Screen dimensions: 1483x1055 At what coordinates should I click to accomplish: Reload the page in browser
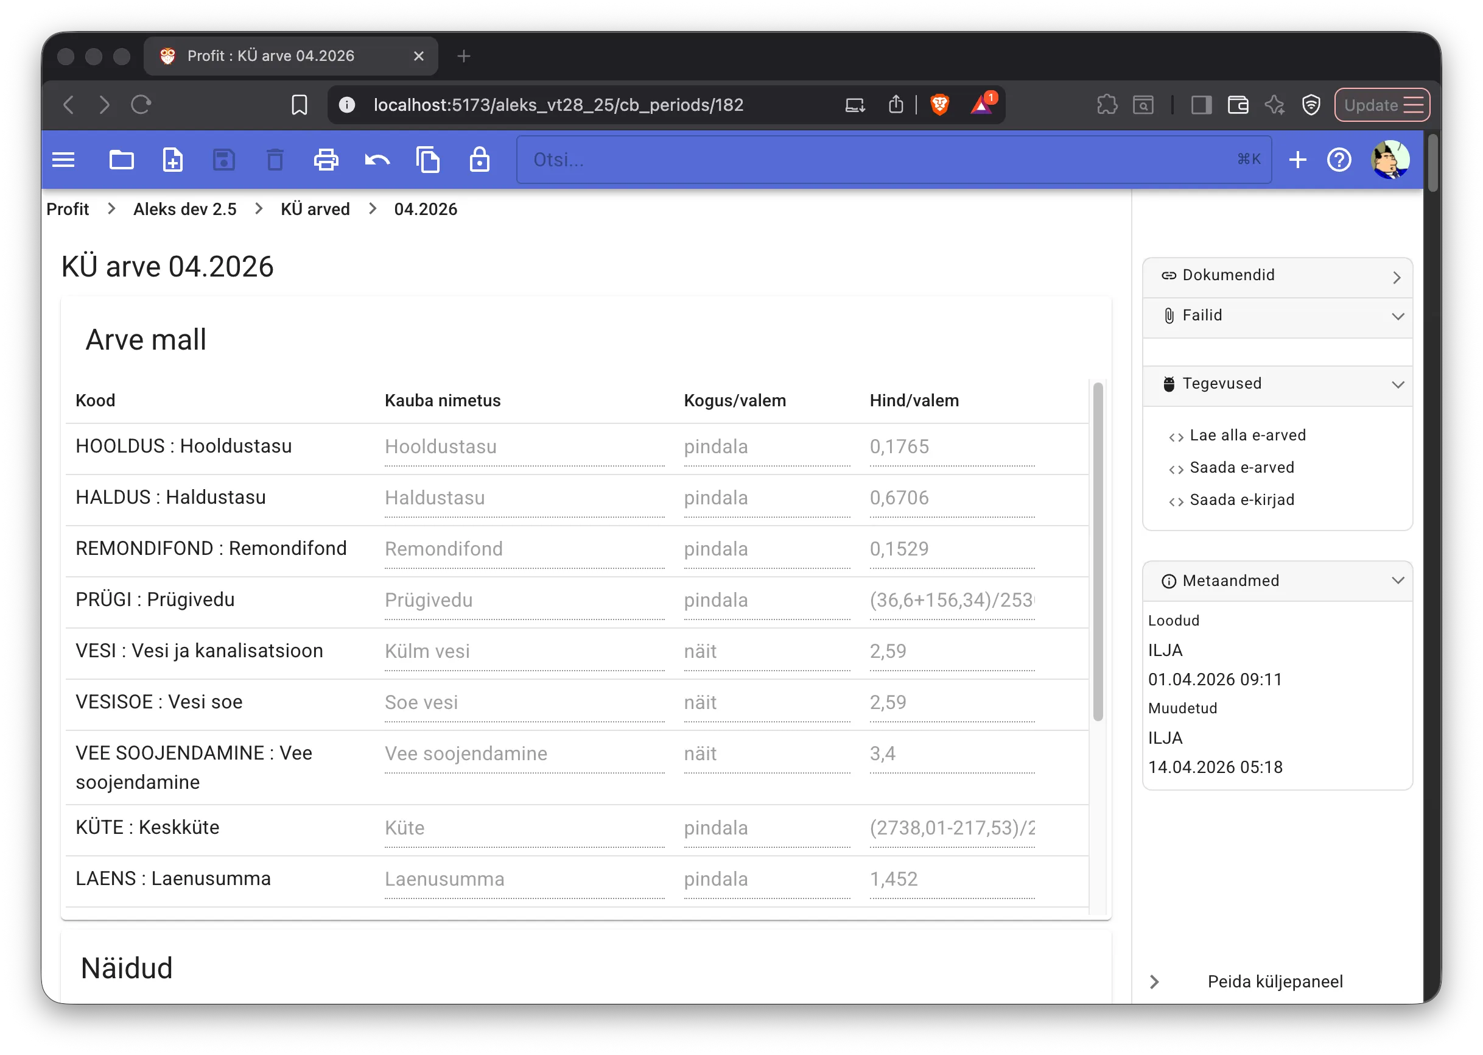coord(141,105)
